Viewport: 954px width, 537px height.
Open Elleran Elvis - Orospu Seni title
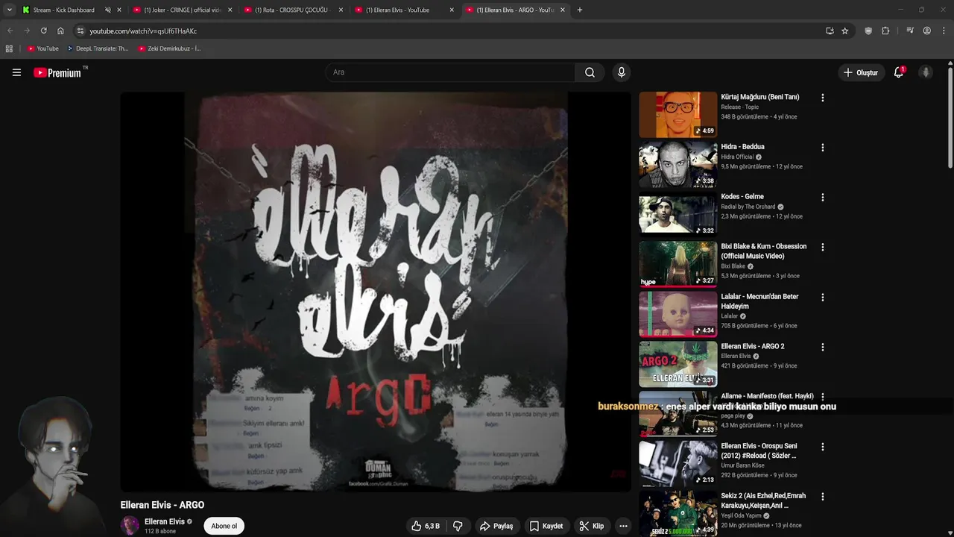[x=759, y=451]
